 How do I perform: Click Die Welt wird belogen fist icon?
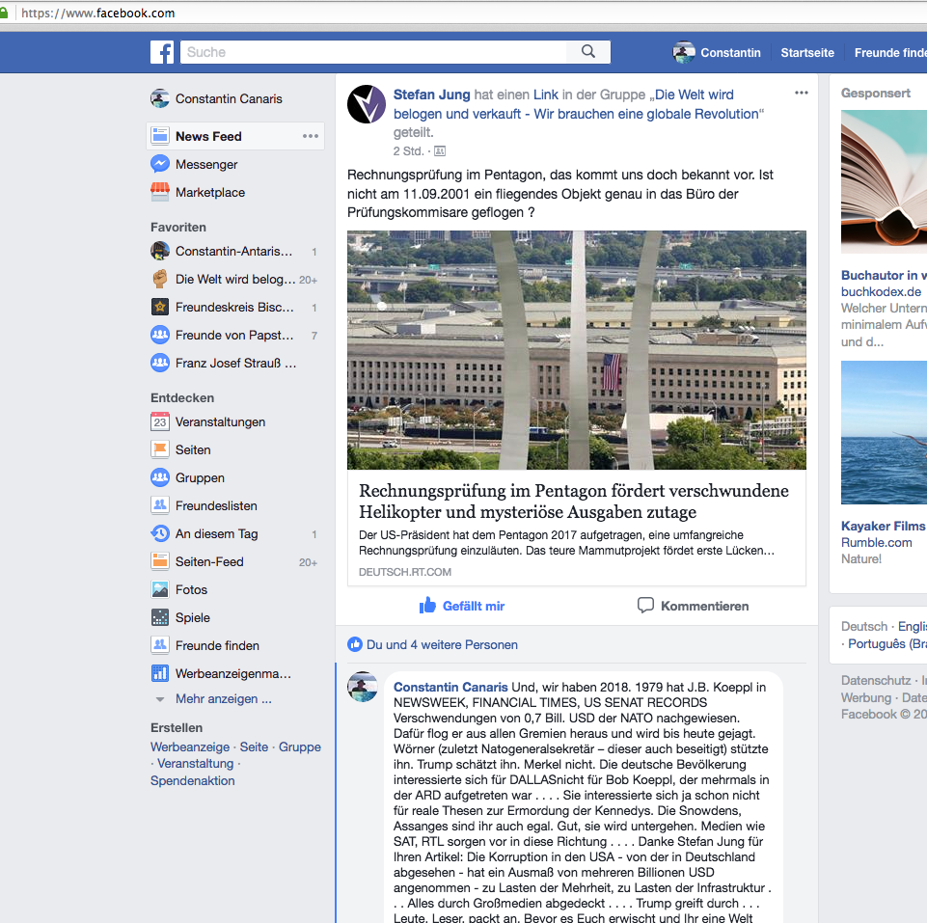point(159,279)
